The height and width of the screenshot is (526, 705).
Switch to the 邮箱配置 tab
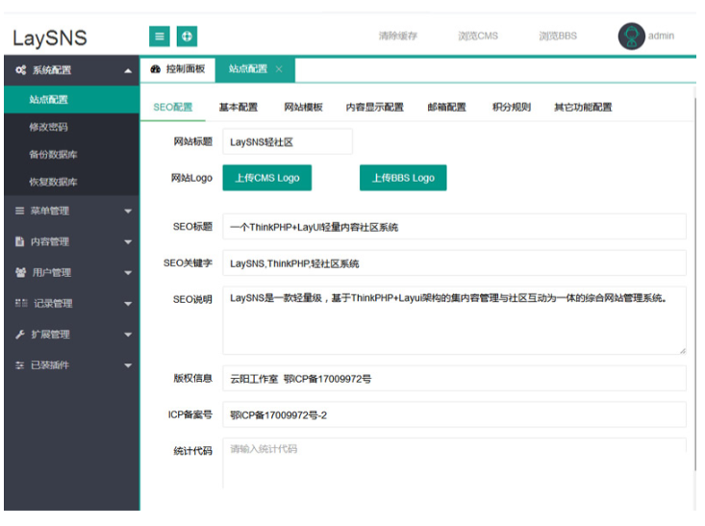(x=446, y=107)
